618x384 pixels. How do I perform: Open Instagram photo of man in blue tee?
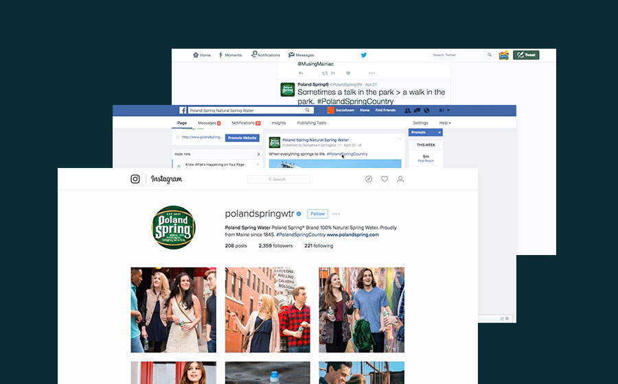361,310
